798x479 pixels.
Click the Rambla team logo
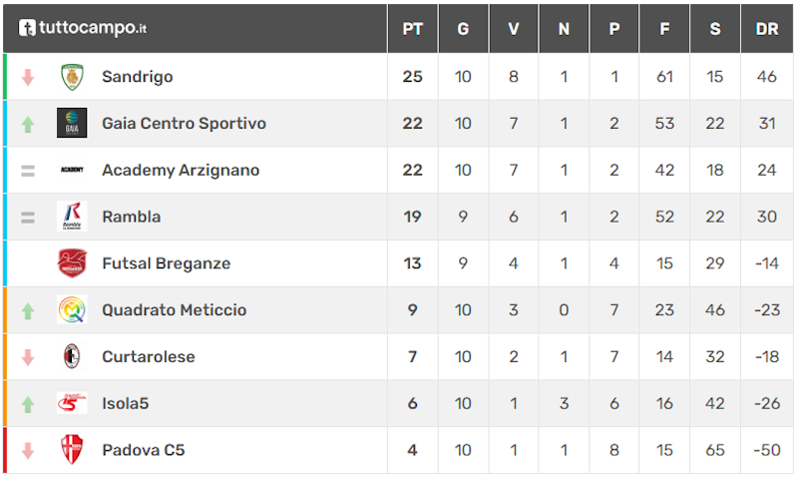point(72,217)
